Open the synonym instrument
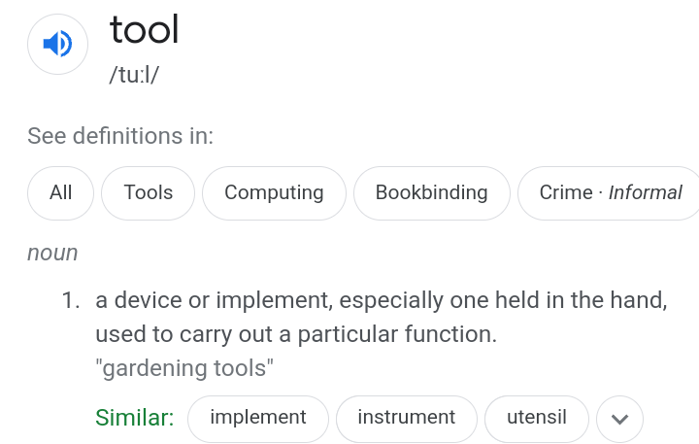 [407, 419]
